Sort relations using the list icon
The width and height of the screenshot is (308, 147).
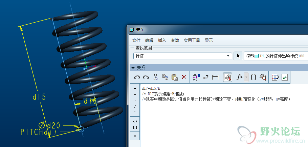(x=275, y=77)
